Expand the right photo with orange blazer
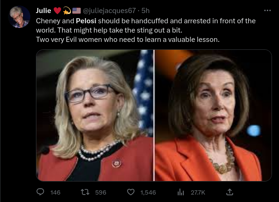Image resolution: width=279 pixels, height=202 pixels. pos(213,115)
